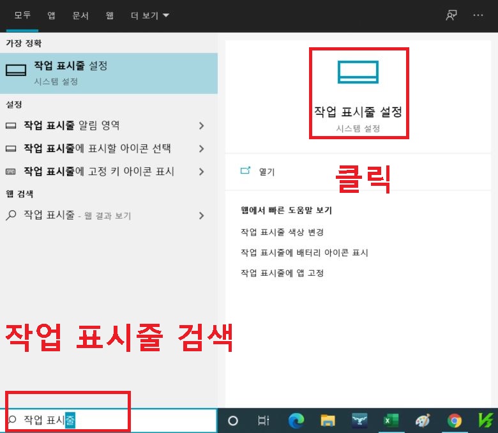Screen dimensions: 498x433
Task: Click 열기 to open the setting
Action: click(x=267, y=172)
